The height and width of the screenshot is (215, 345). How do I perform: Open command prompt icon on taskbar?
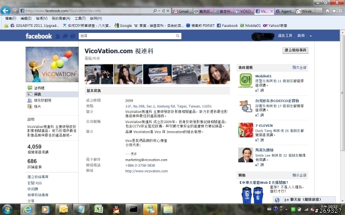tap(134, 209)
